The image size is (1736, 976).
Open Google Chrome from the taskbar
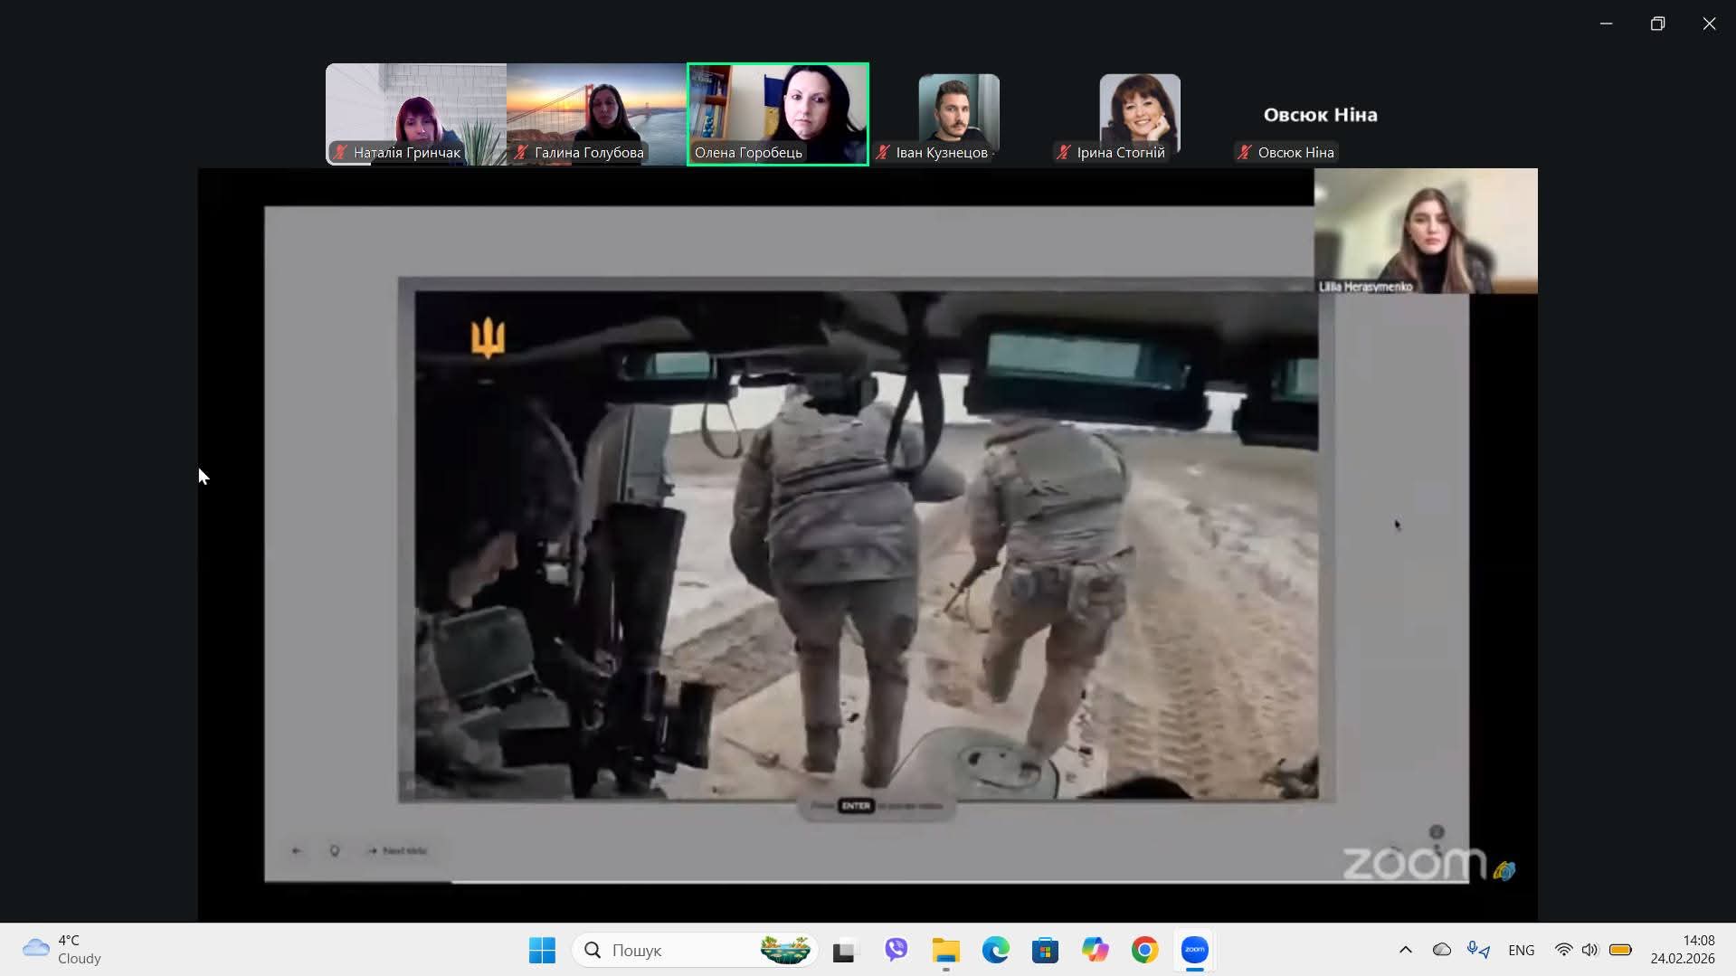point(1144,950)
